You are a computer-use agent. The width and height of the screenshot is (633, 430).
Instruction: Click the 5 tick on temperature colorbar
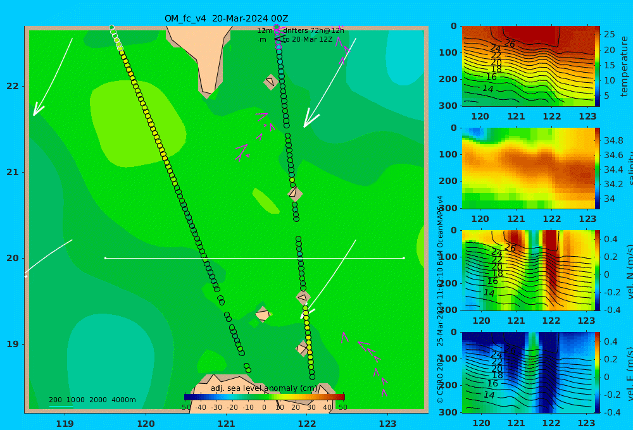click(x=607, y=96)
